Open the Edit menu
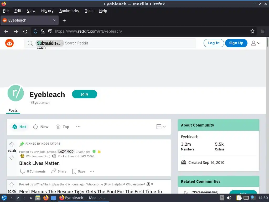269x202 pixels. coord(18,11)
